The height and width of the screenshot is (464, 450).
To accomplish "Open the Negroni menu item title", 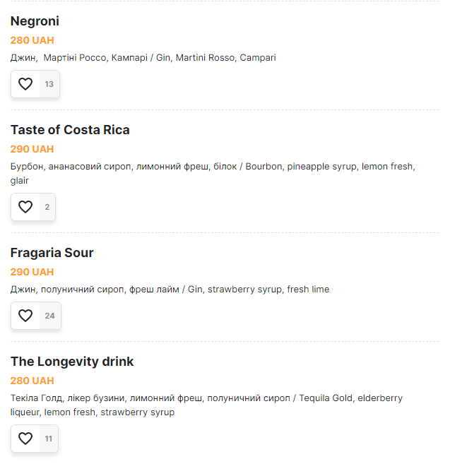I will (35, 22).
